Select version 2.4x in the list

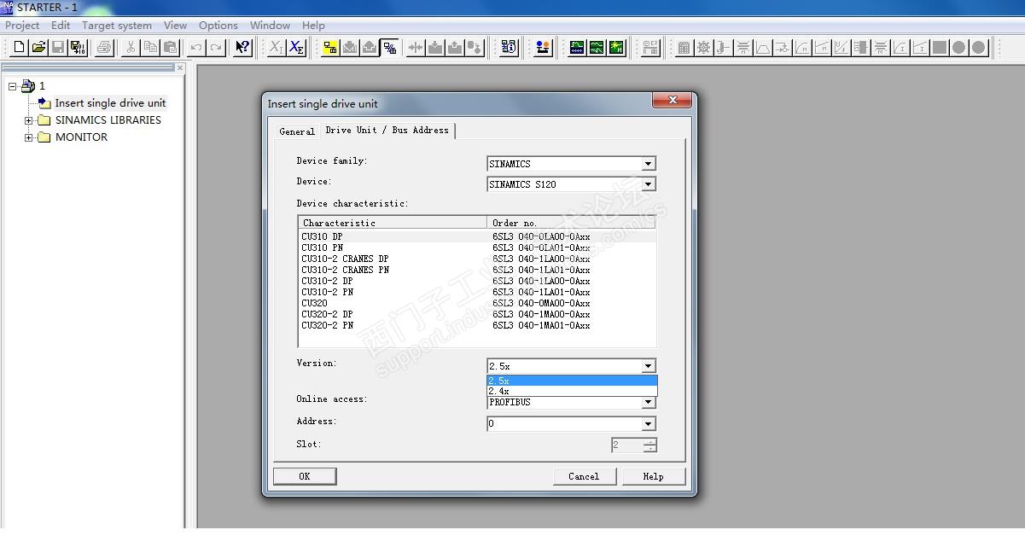point(572,391)
